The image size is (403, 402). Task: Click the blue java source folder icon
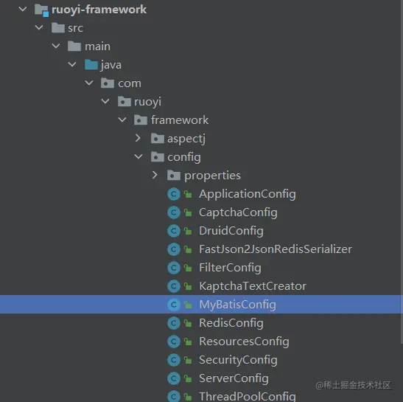click(x=91, y=64)
